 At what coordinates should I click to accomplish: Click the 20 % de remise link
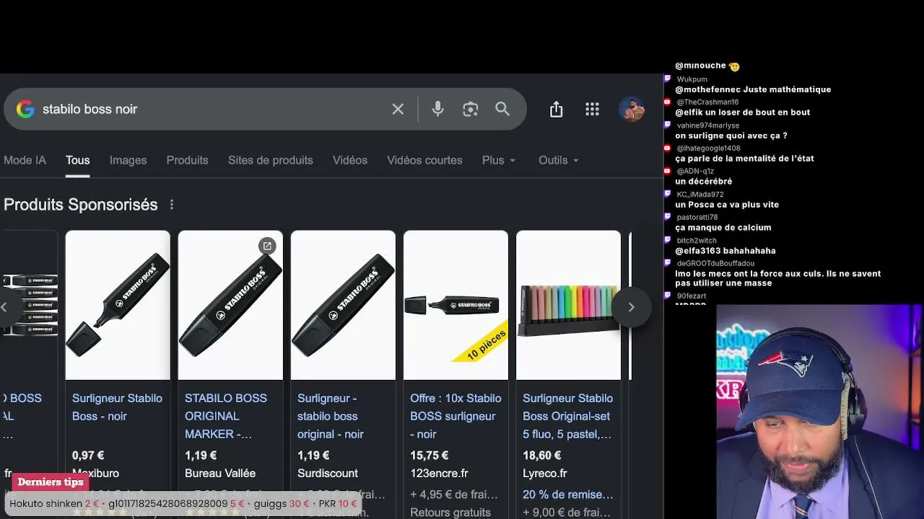pos(568,494)
